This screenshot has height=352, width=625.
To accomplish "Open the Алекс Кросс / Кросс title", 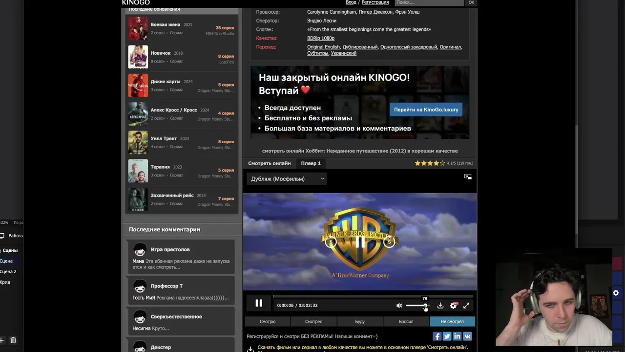I will point(174,110).
